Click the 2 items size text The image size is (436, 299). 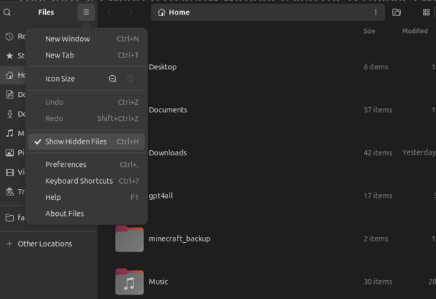(x=376, y=238)
